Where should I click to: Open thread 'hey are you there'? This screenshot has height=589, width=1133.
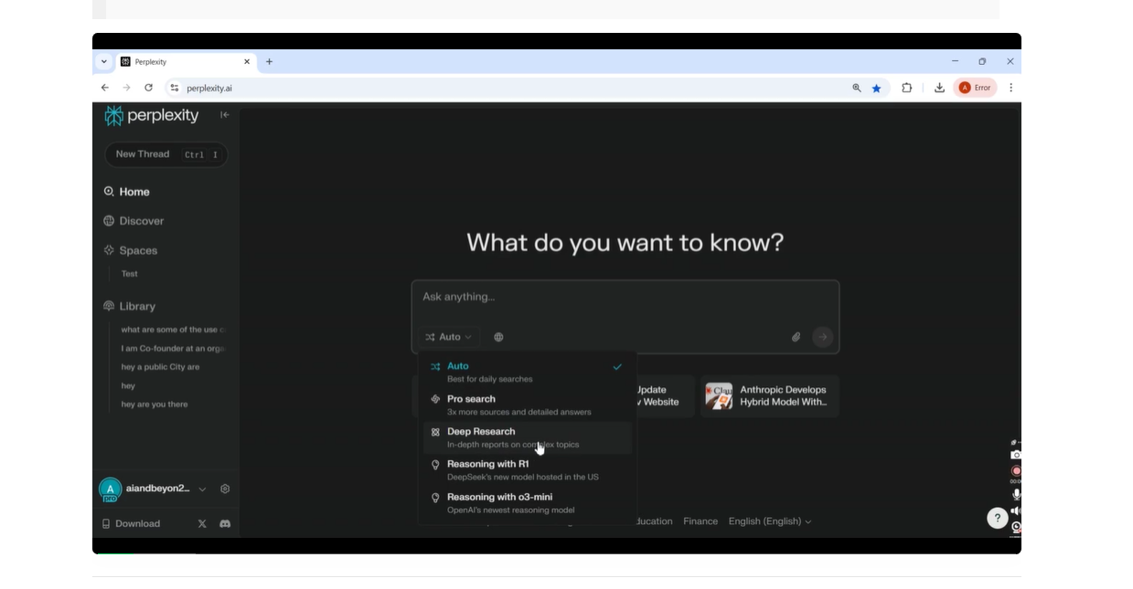point(155,405)
